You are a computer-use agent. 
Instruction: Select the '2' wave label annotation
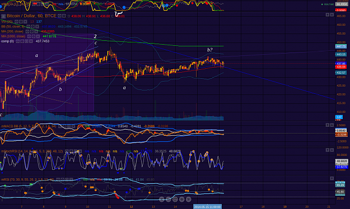click(95, 36)
